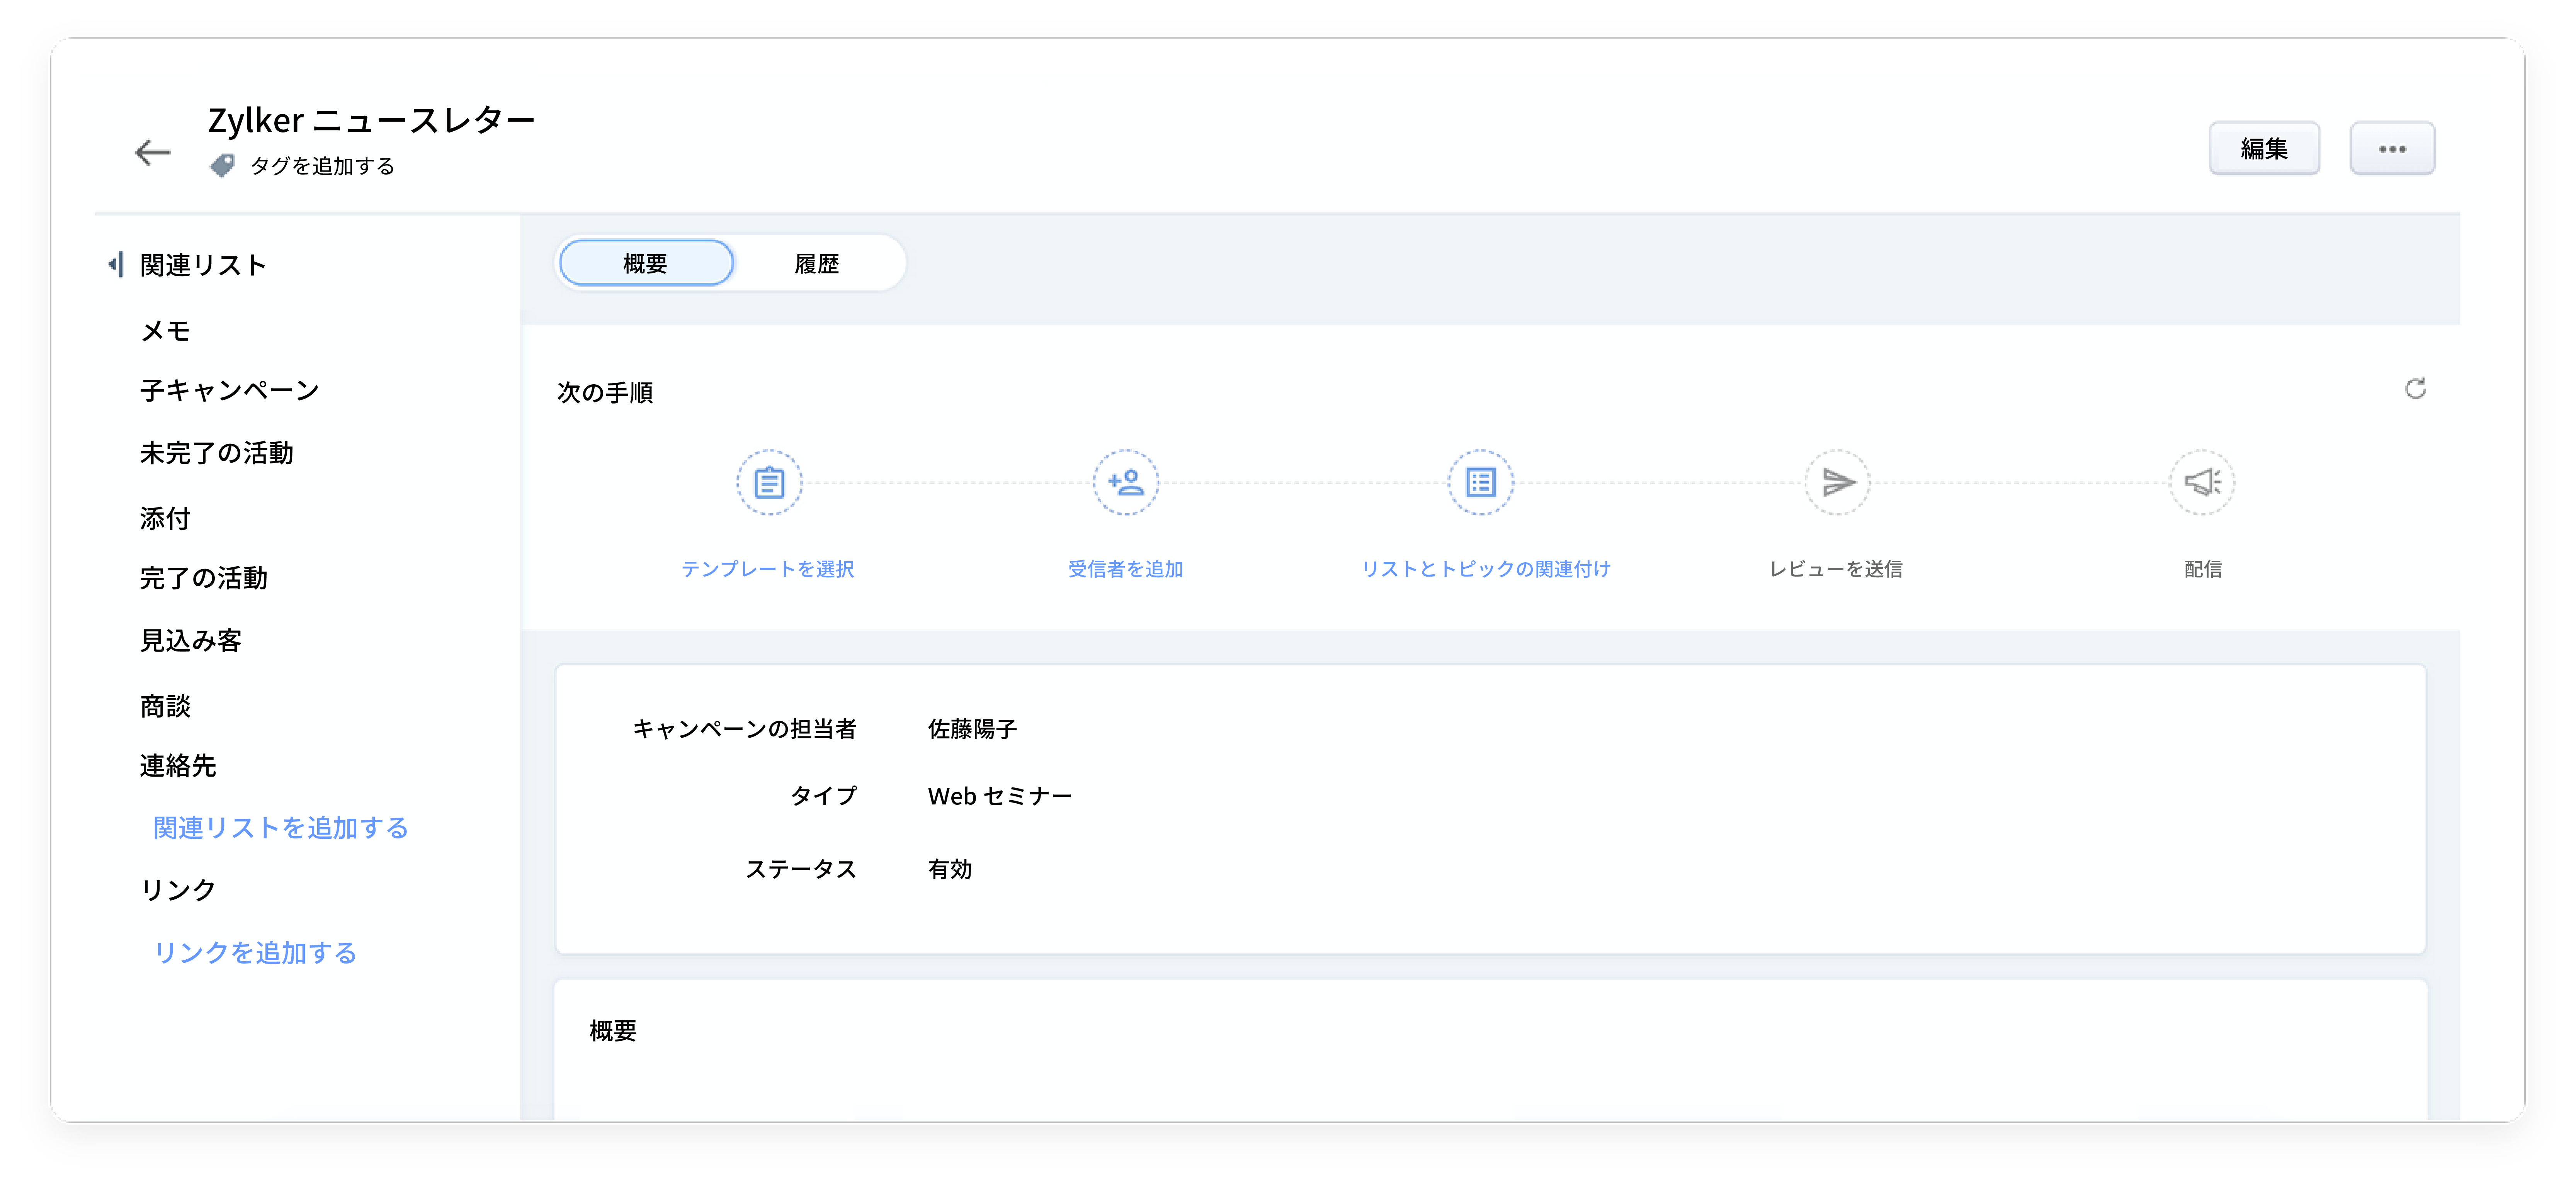Select 連絡先 in related list

(179, 766)
